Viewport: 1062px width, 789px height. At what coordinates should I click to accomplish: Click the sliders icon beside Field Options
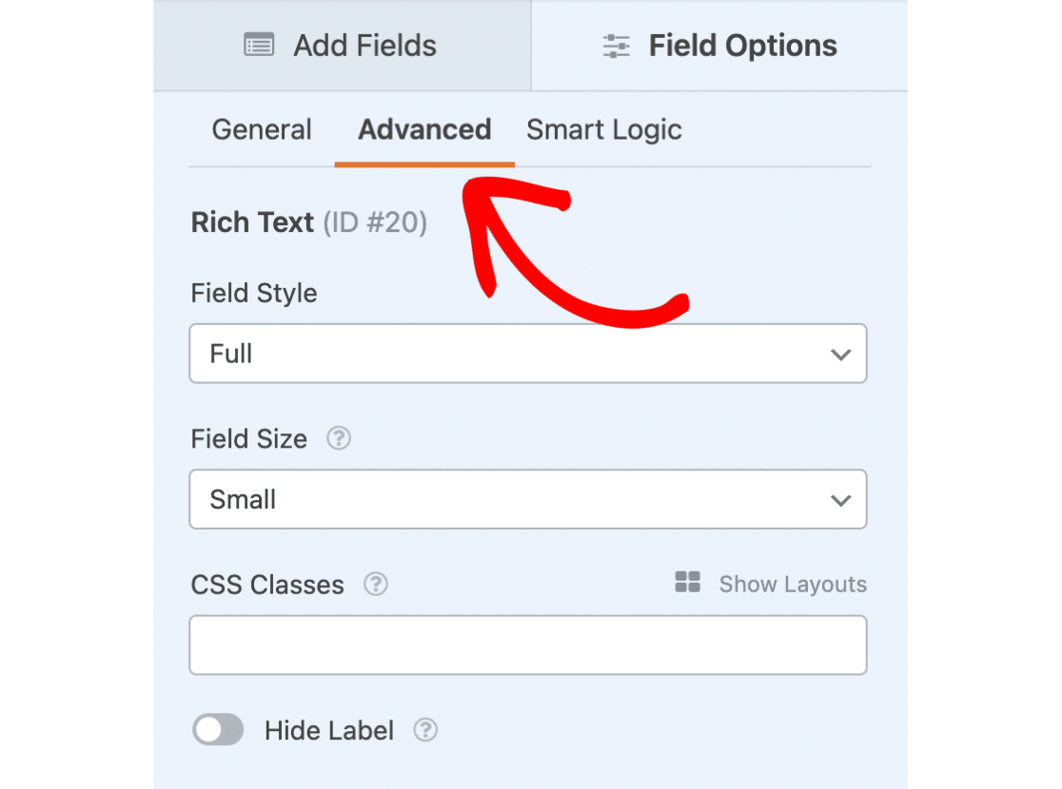[617, 46]
